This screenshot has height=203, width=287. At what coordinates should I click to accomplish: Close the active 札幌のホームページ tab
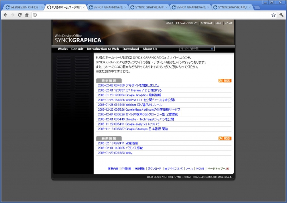[x=84, y=7]
